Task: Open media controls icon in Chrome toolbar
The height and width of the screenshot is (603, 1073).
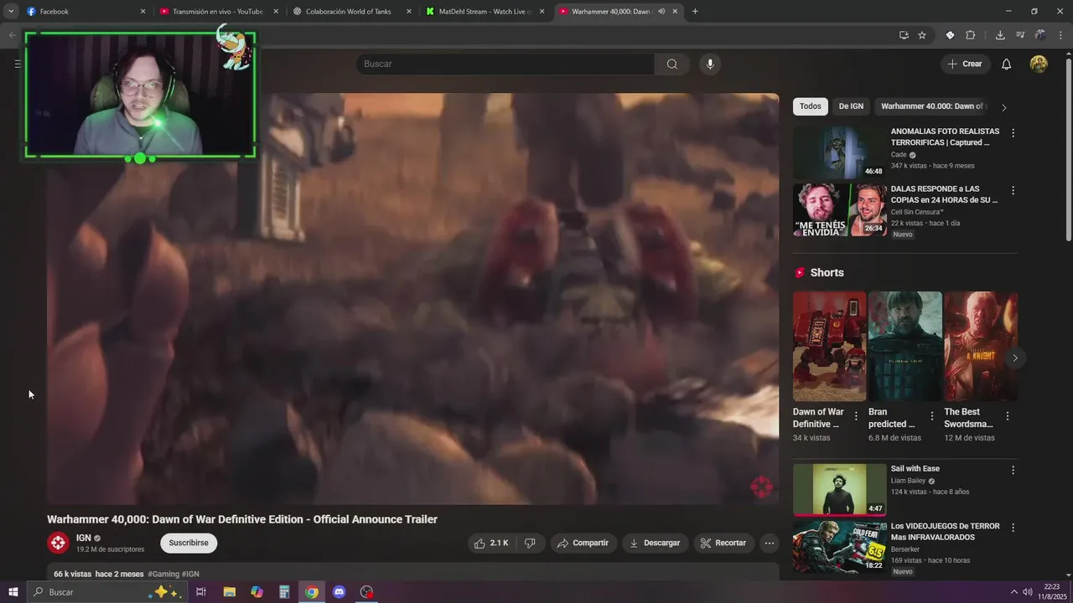Action: click(1020, 35)
